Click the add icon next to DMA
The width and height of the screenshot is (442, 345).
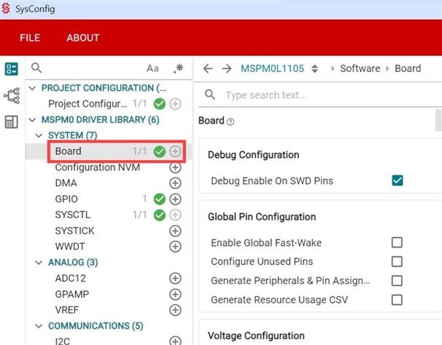(x=175, y=183)
